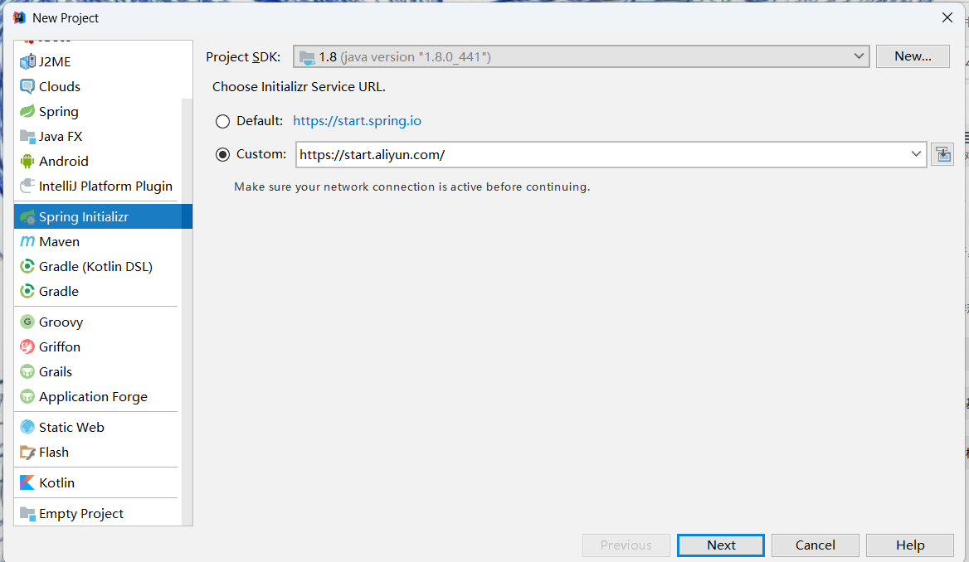
Task: Click the Application Forge icon
Action: click(27, 396)
